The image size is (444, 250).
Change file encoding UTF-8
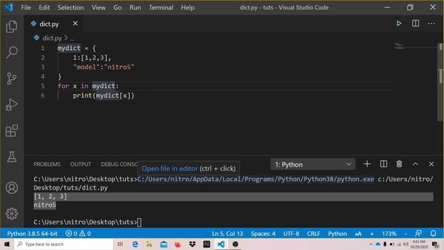291,233
